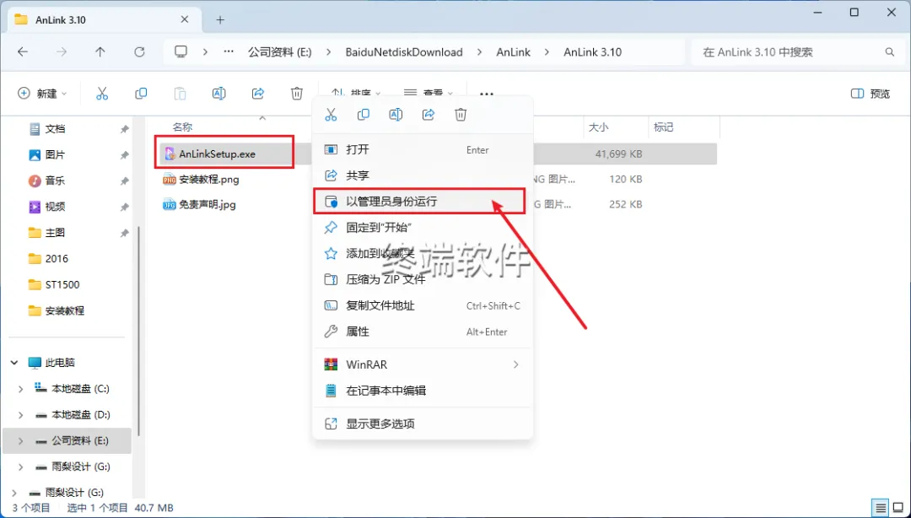The width and height of the screenshot is (911, 518).
Task: Expand the WinRAR submenu arrow
Action: [515, 364]
